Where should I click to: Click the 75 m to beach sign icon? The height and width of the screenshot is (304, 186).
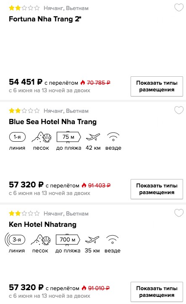tap(68, 137)
